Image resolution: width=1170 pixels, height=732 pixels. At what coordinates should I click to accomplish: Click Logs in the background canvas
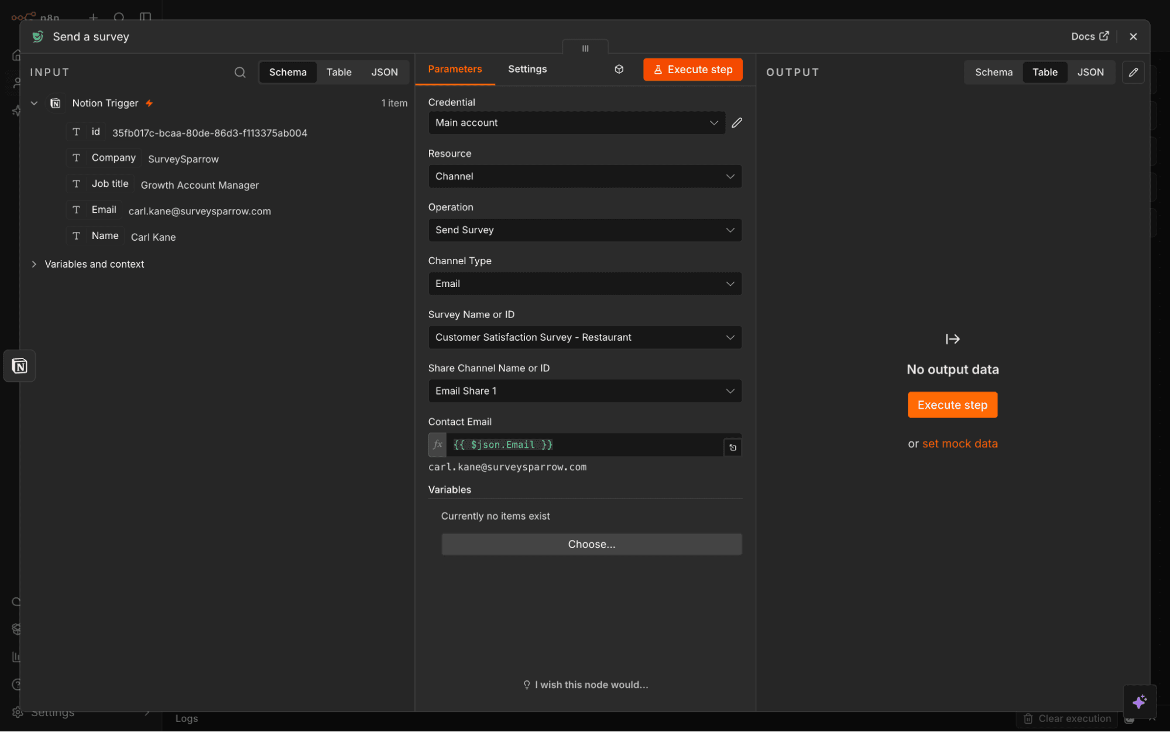tap(186, 719)
